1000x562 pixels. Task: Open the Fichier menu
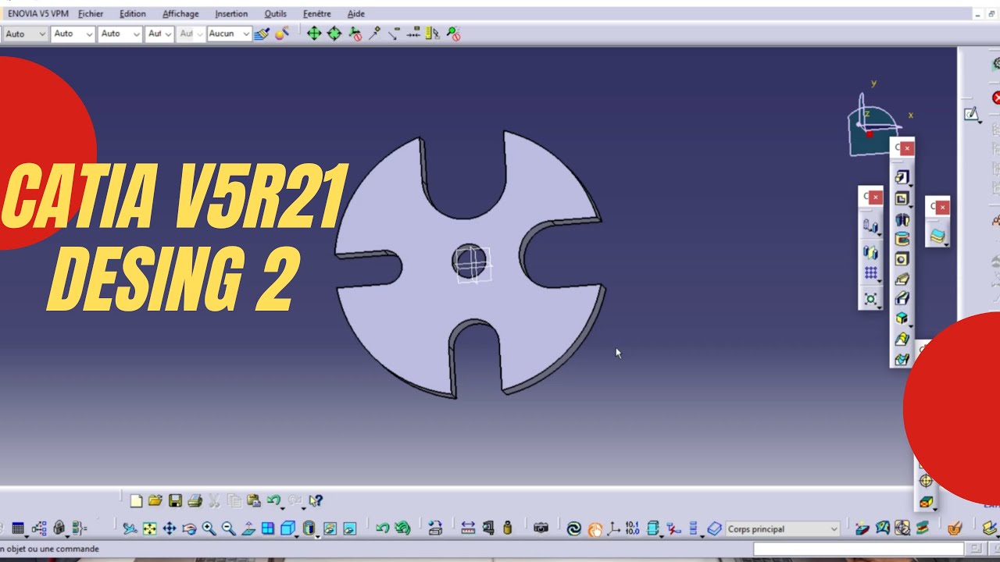tap(91, 13)
